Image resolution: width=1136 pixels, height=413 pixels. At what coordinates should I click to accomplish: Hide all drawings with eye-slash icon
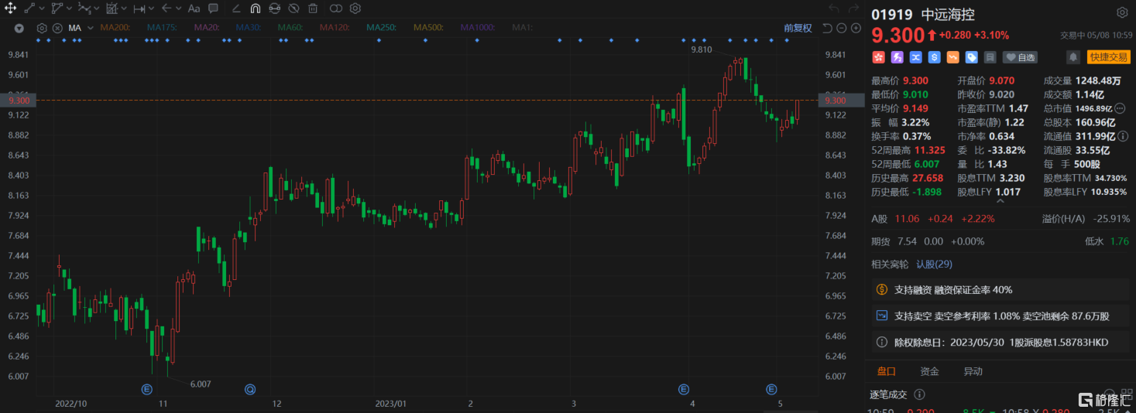[x=293, y=9]
